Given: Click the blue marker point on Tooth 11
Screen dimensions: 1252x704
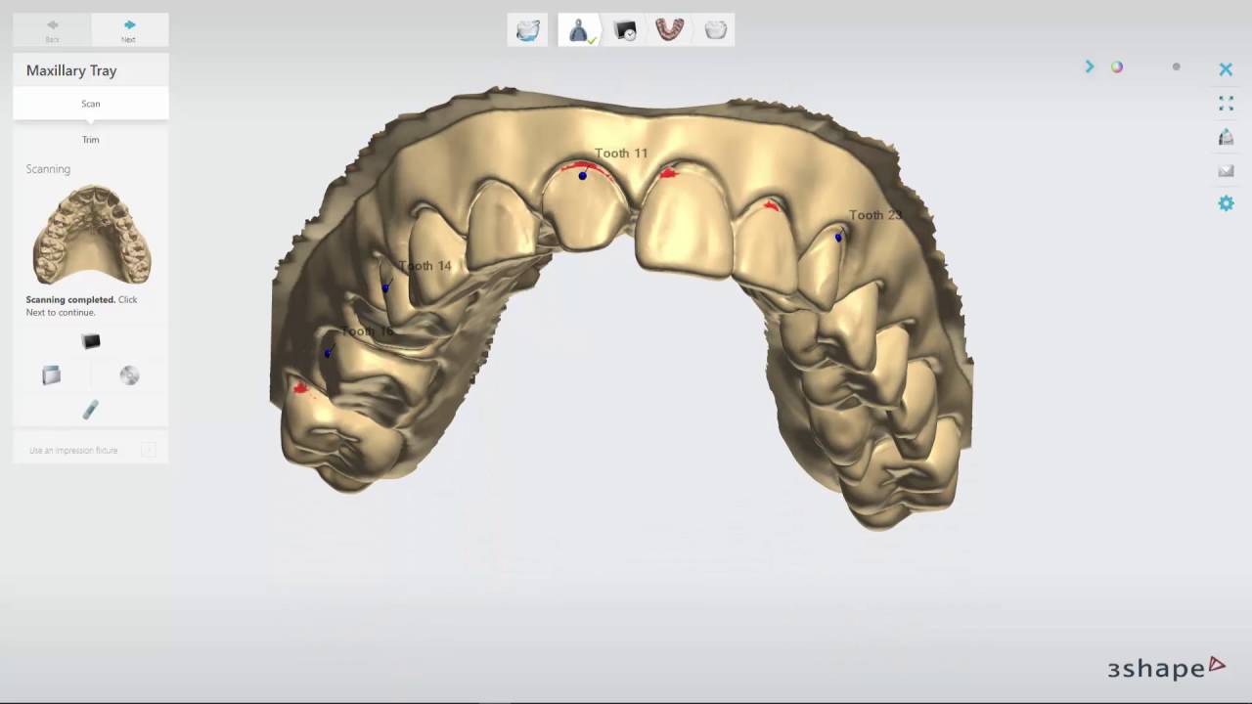Looking at the screenshot, I should [x=583, y=176].
